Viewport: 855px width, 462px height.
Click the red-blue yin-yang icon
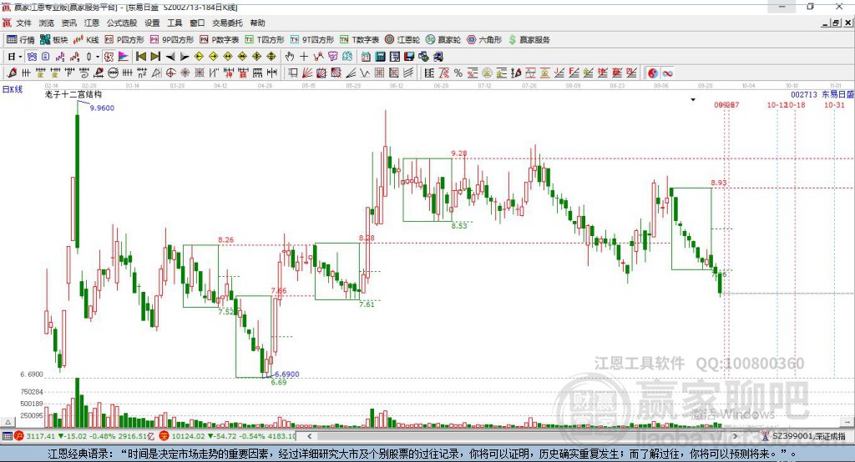(653, 73)
